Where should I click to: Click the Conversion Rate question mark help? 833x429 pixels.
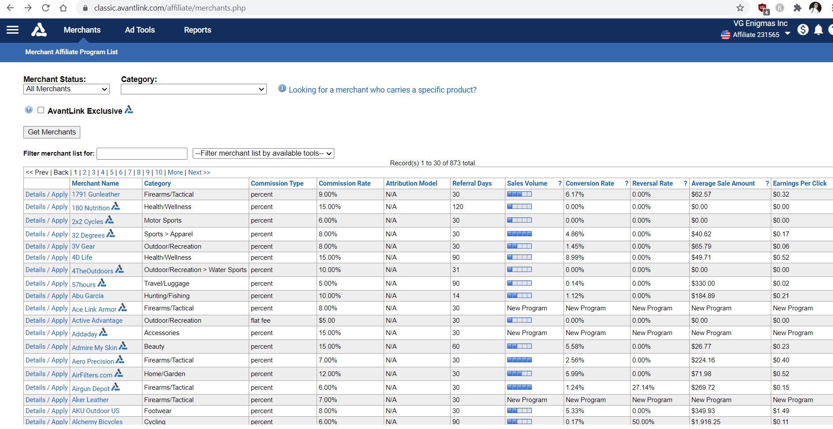626,183
